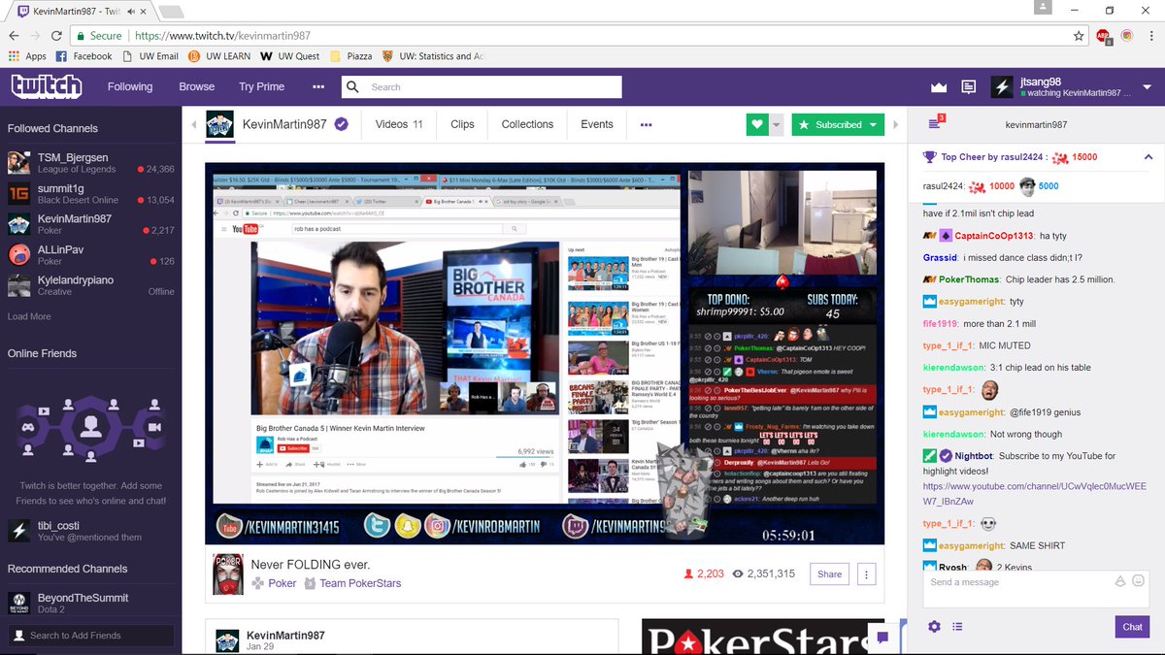Click Load More under followed channels
The width and height of the screenshot is (1165, 655).
click(x=29, y=316)
